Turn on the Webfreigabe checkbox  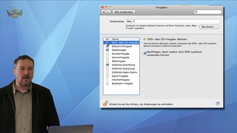107,61
